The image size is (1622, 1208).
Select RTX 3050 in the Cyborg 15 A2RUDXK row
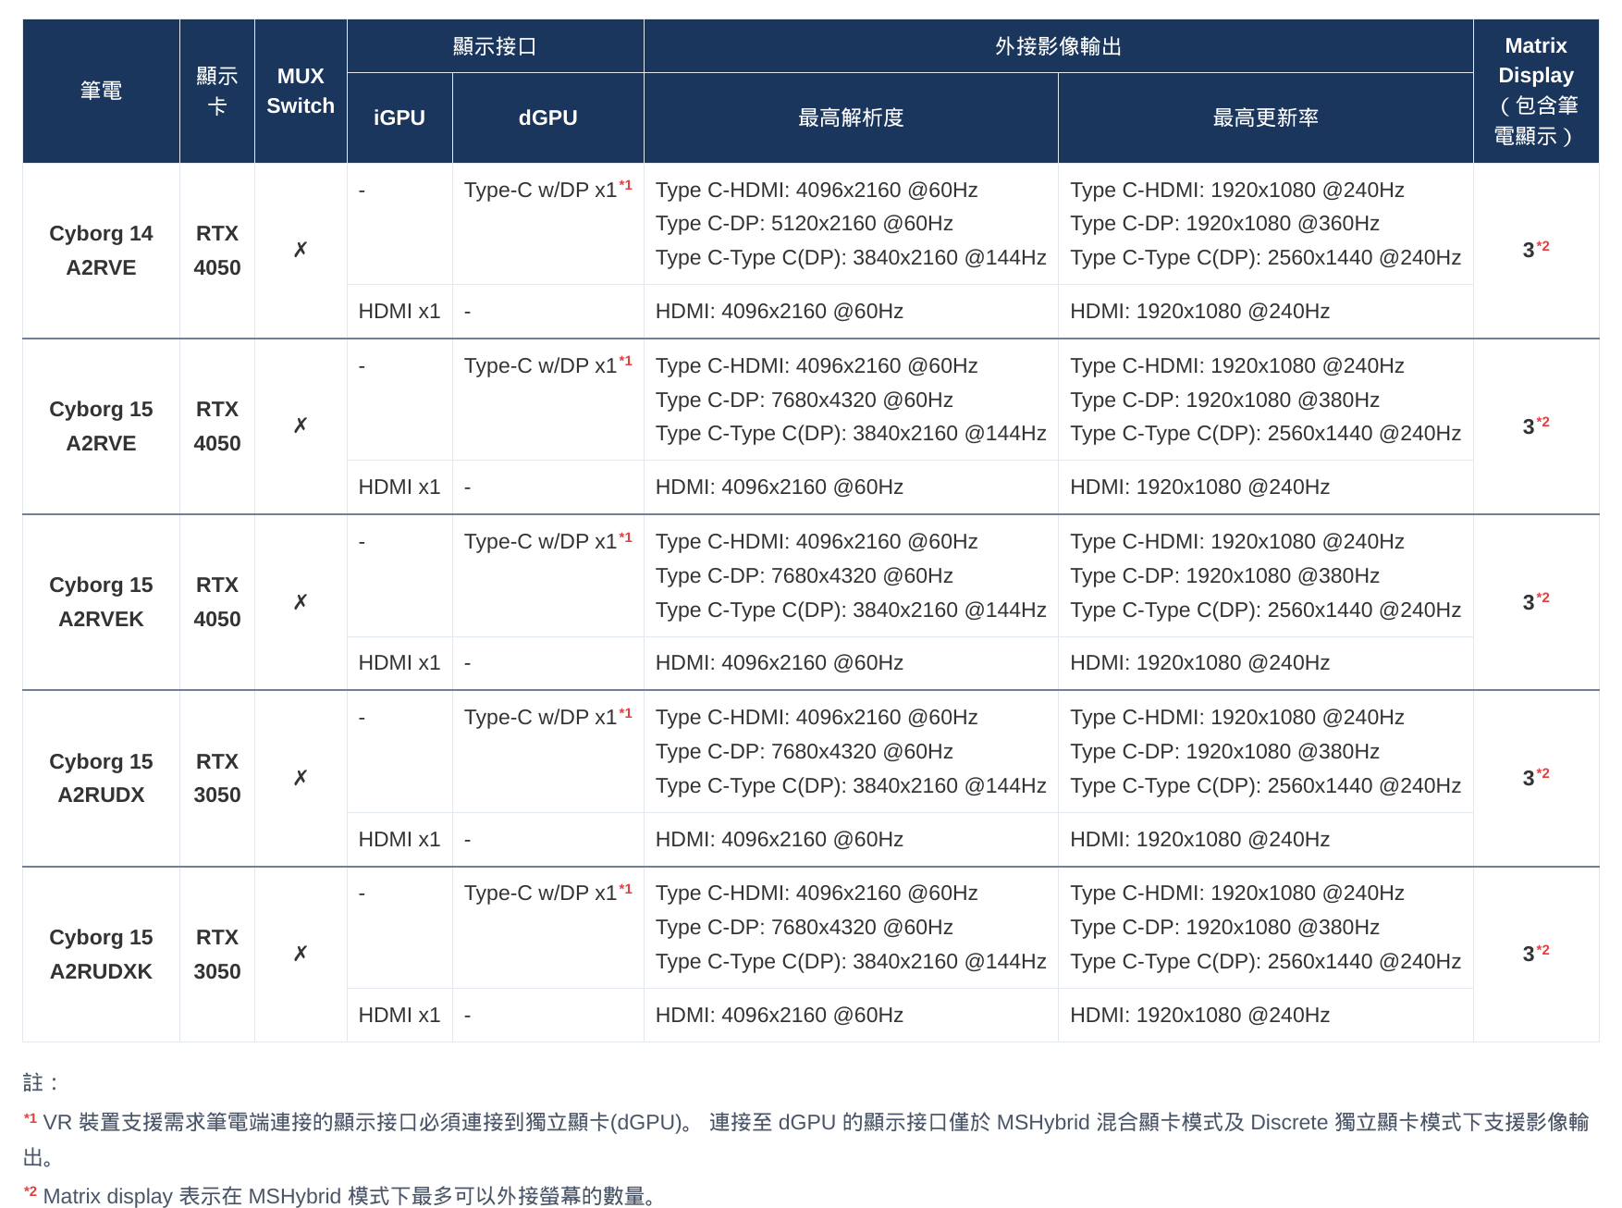point(217,955)
